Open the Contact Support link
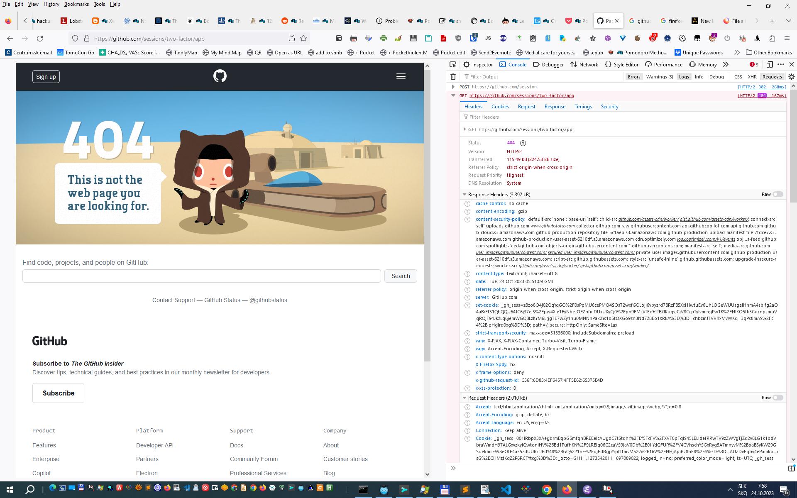This screenshot has width=797, height=498. coord(174,300)
